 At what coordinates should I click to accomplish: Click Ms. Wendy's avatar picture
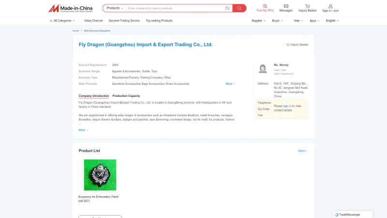click(x=263, y=68)
